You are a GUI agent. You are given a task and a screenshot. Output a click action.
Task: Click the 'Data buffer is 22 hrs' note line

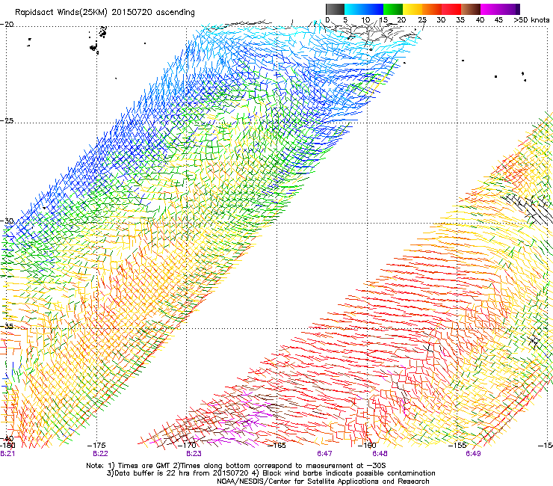pyautogui.click(x=271, y=473)
